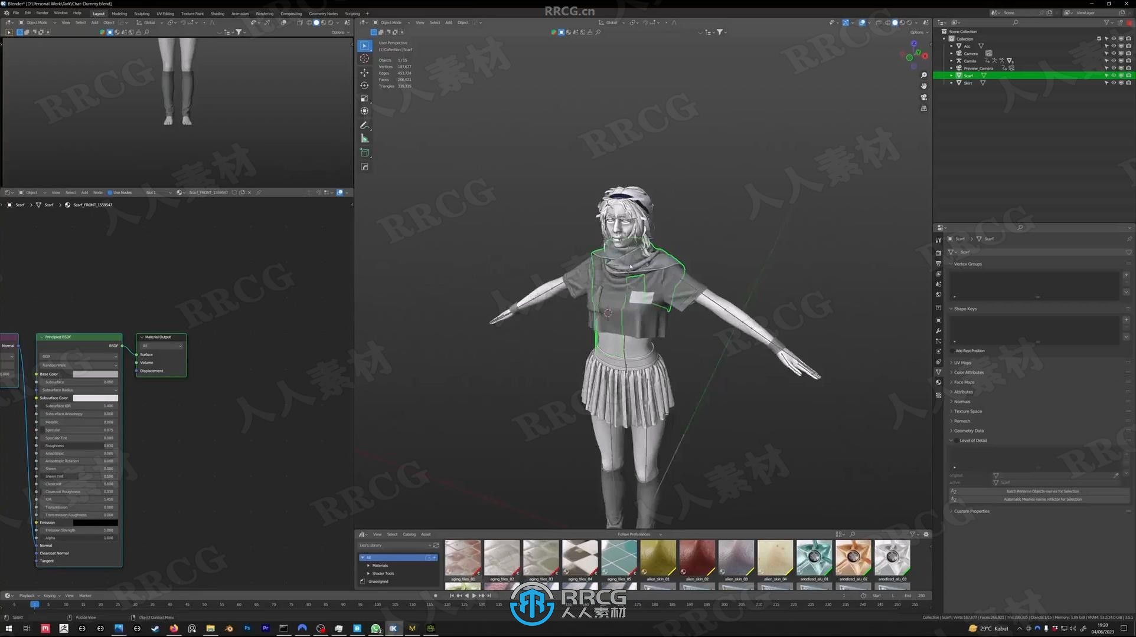The height and width of the screenshot is (637, 1136).
Task: Select the 3D Cursor tool
Action: tap(365, 58)
